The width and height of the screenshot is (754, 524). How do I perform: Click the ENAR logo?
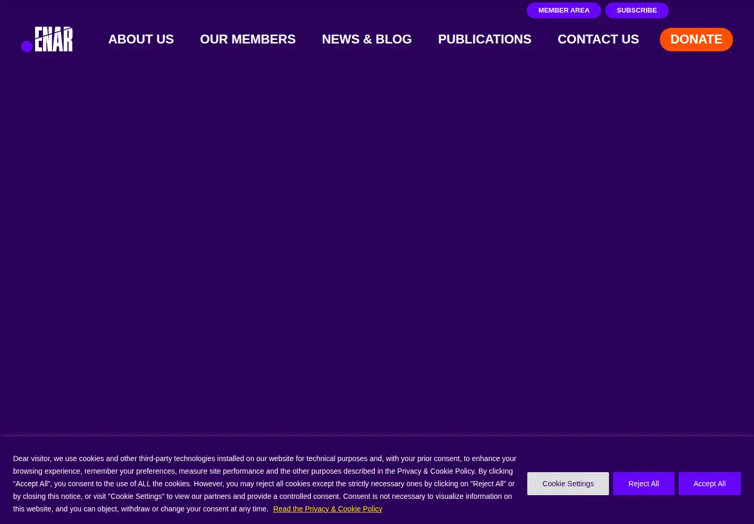point(47,39)
